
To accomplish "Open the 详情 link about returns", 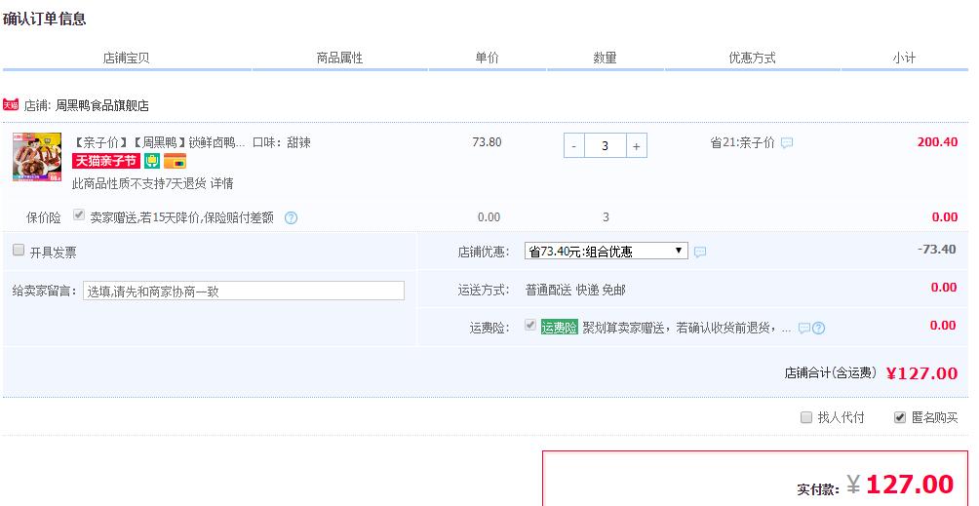I will [x=221, y=183].
